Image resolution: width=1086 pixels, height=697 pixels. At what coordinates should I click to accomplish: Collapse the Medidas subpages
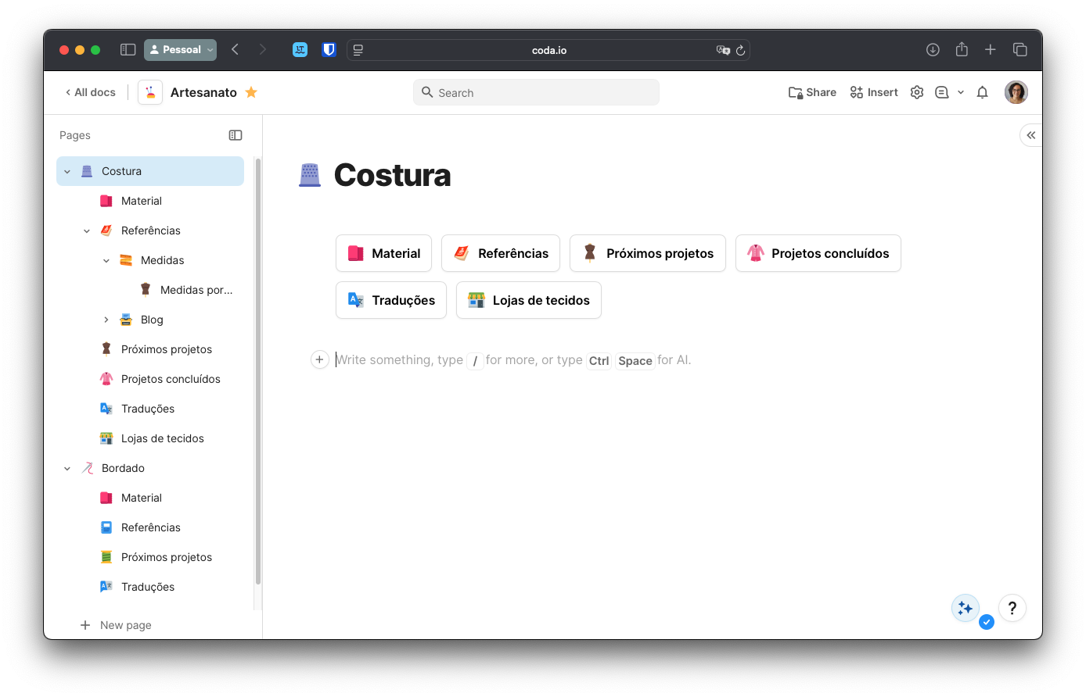point(106,259)
